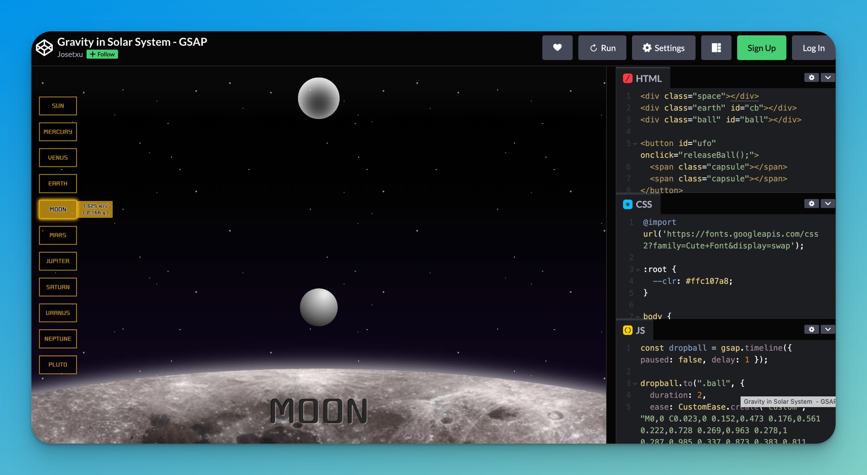Collapse the CSS editor panel
This screenshot has width=867, height=475.
point(828,204)
